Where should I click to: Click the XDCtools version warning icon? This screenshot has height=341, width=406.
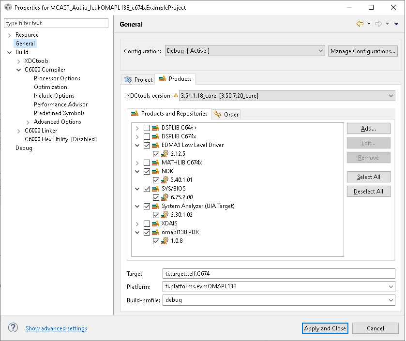(x=176, y=95)
